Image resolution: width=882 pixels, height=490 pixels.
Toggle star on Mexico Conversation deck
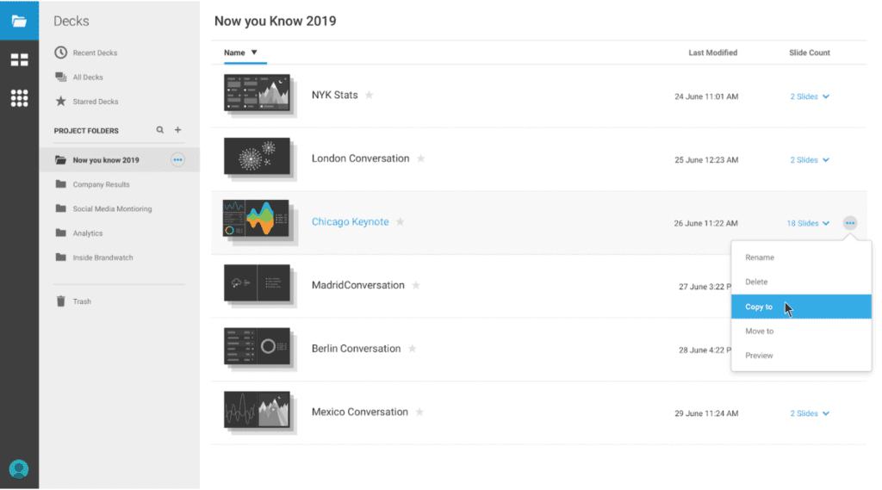(419, 412)
